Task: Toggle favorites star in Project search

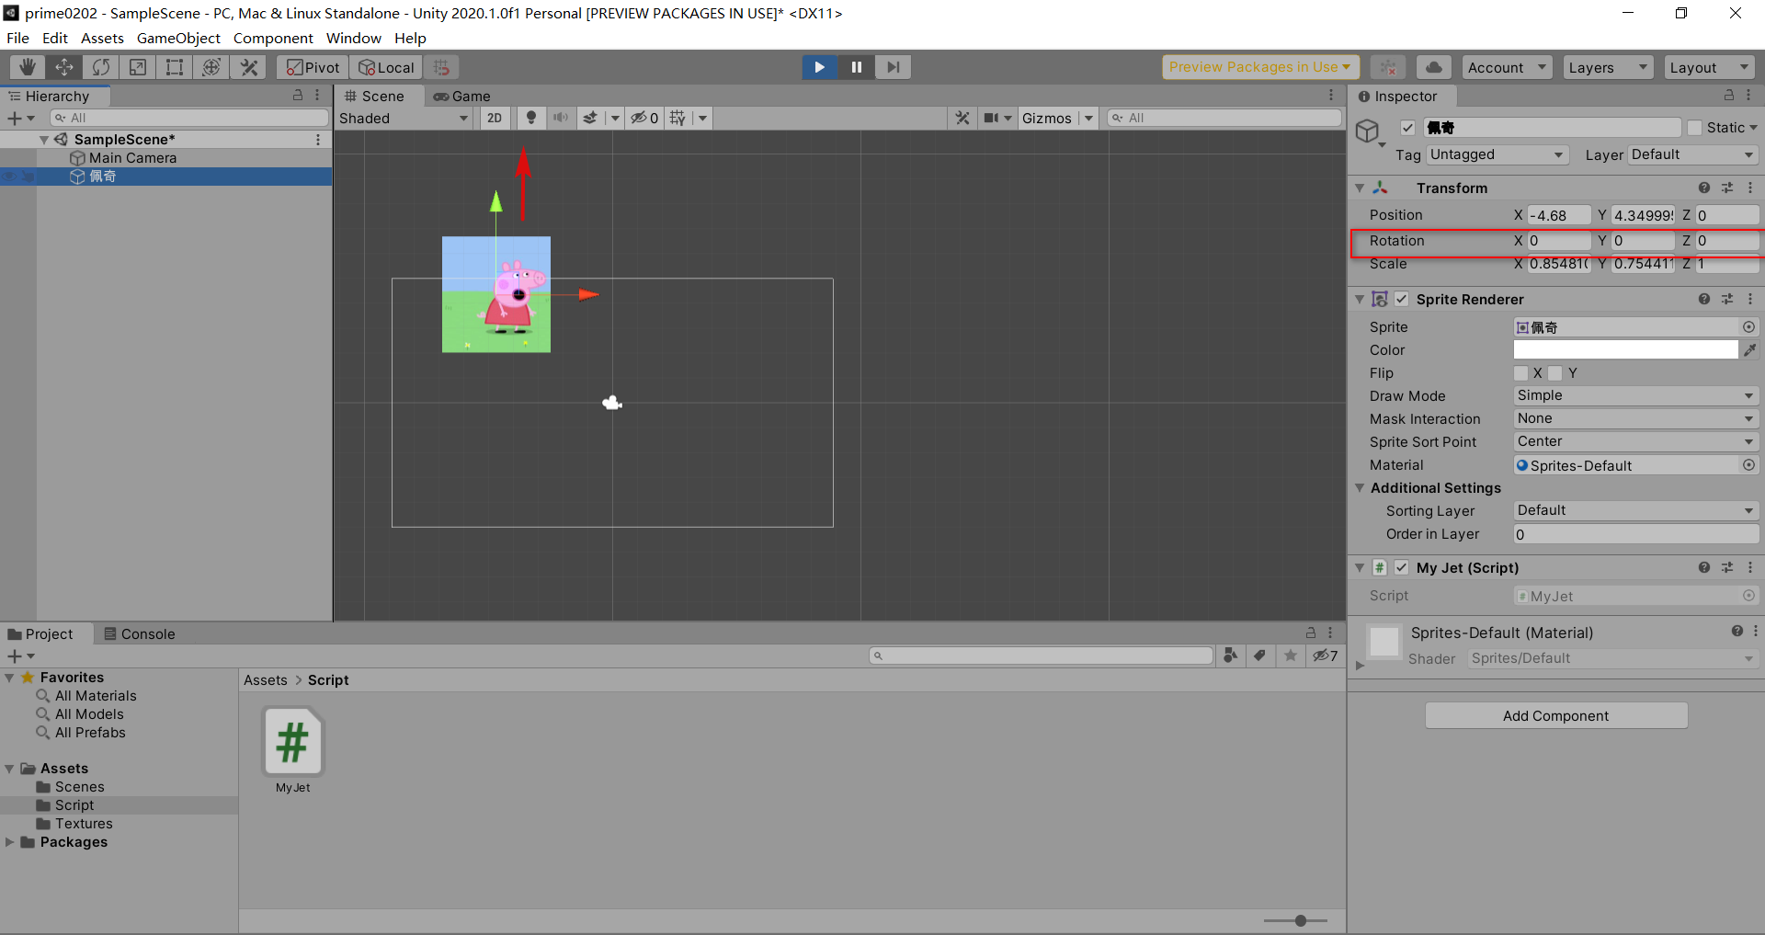Action: [1291, 656]
